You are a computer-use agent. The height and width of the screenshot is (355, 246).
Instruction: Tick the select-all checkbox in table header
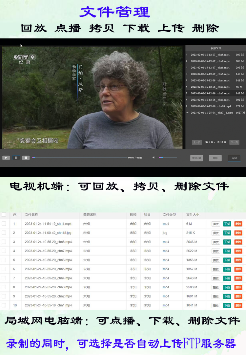[4, 215]
